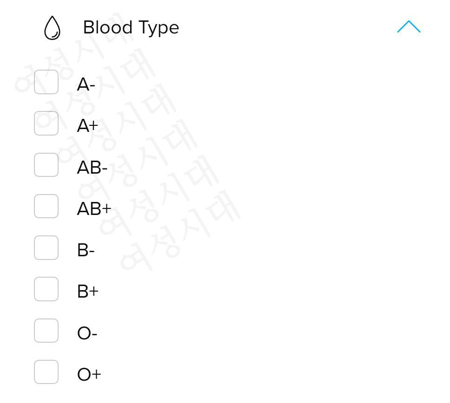
Task: Click the Blood Type section heading
Action: [131, 28]
